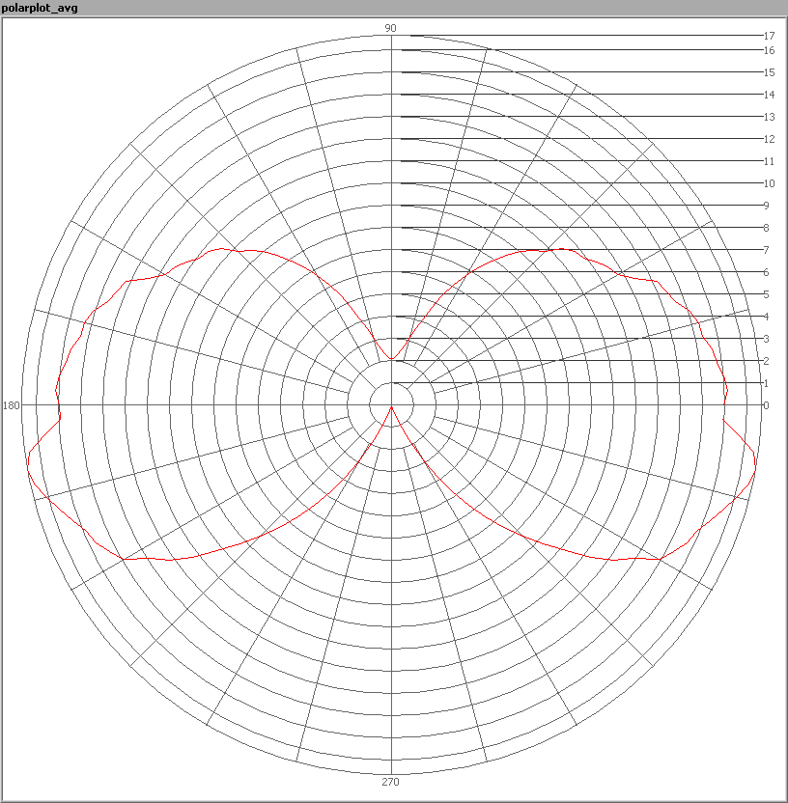788x803 pixels.
Task: Click radial scale label 5
Action: pyautogui.click(x=766, y=294)
